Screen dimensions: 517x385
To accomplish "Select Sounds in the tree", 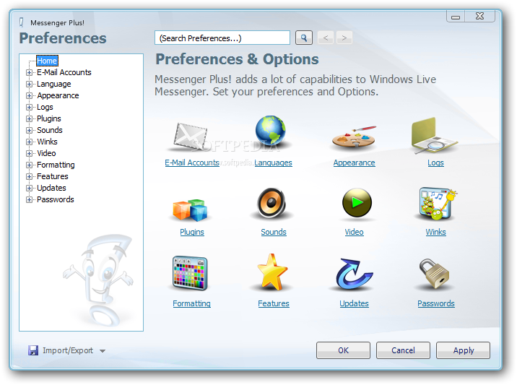I will click(49, 130).
